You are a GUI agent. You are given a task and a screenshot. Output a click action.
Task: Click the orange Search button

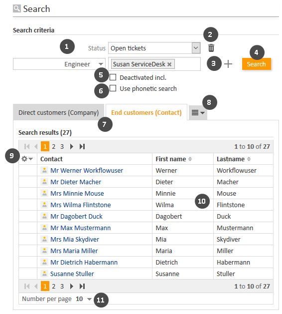click(257, 64)
